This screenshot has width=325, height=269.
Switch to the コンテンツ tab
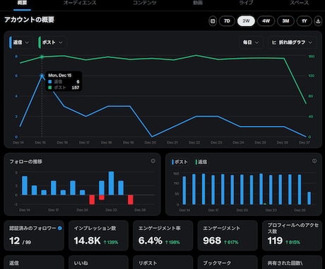pos(145,3)
